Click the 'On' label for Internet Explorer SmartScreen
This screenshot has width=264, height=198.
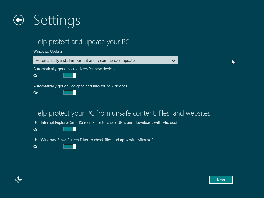point(36,129)
